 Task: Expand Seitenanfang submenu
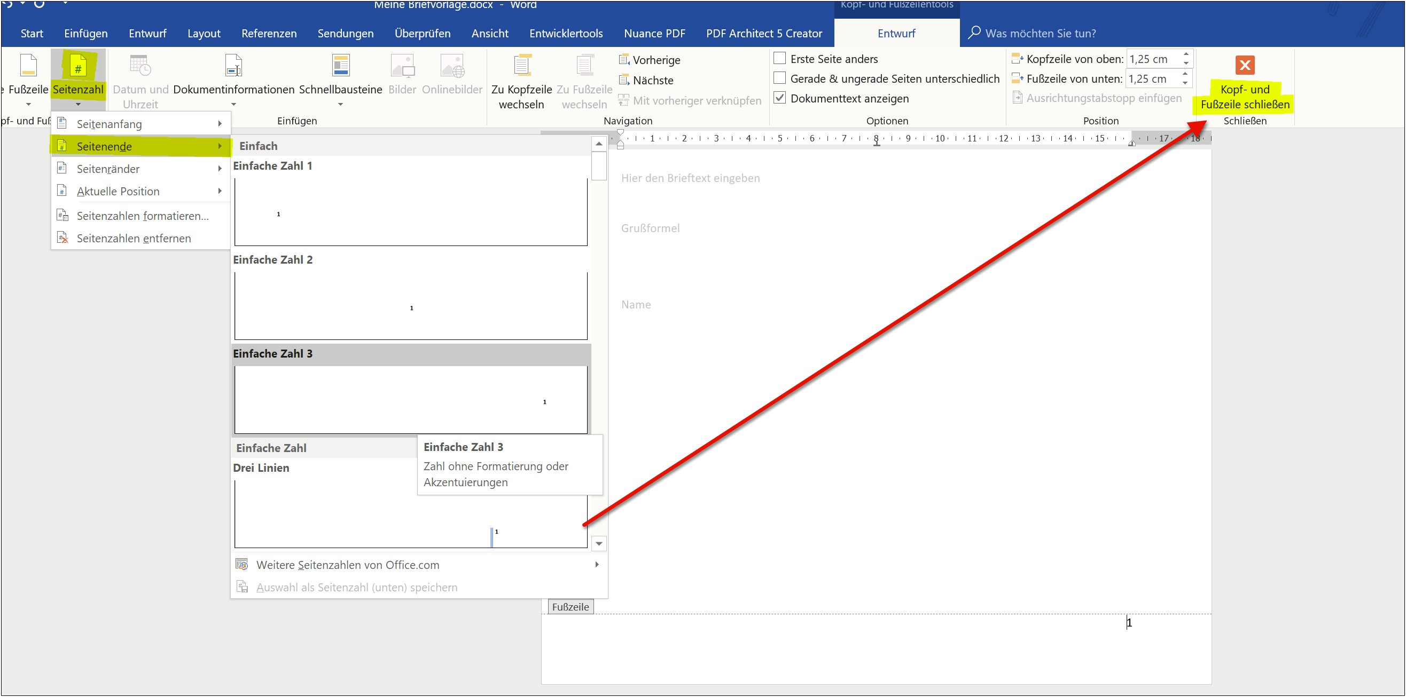point(220,124)
